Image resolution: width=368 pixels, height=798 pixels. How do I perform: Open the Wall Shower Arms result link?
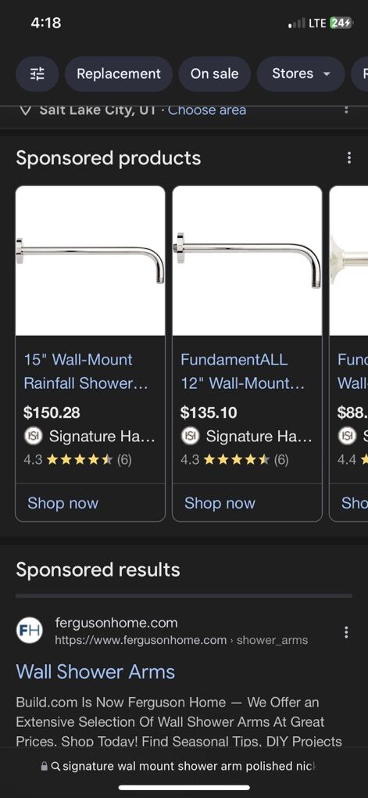(x=95, y=672)
